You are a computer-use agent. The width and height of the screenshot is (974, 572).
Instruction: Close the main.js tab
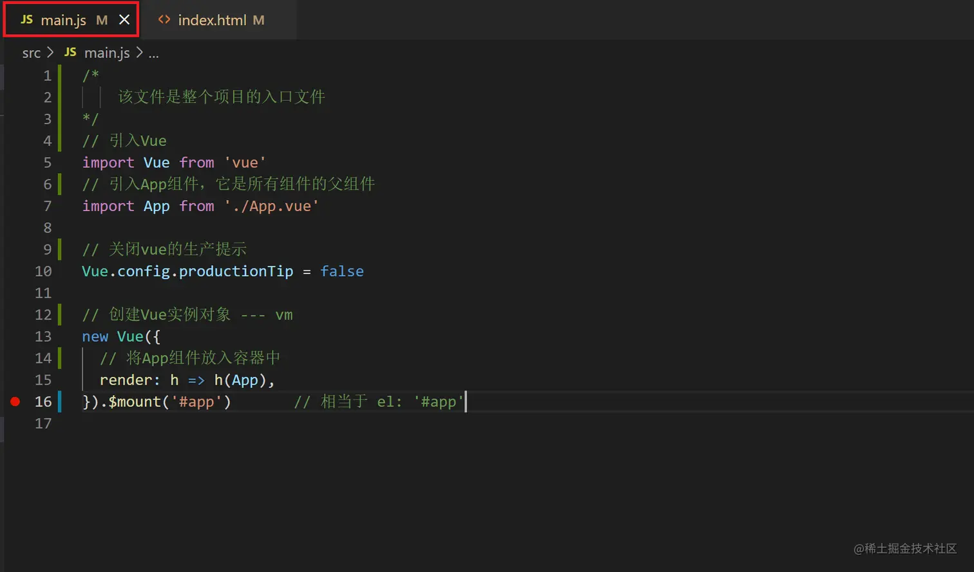pyautogui.click(x=124, y=19)
